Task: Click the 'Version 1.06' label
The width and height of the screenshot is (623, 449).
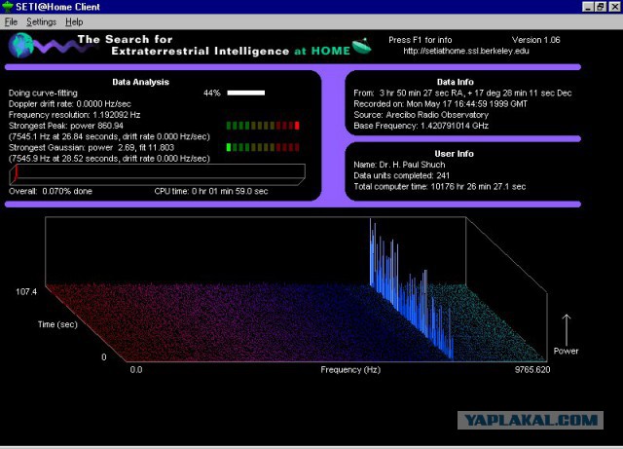Action: click(x=535, y=40)
